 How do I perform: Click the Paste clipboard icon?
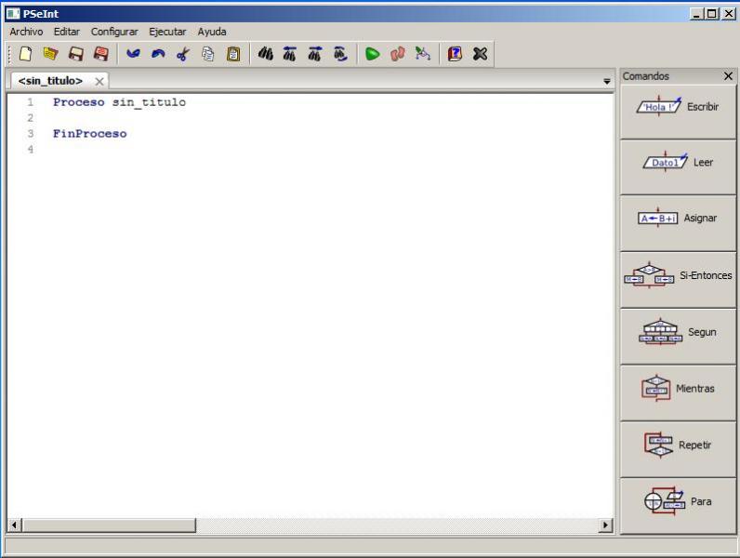(x=233, y=54)
